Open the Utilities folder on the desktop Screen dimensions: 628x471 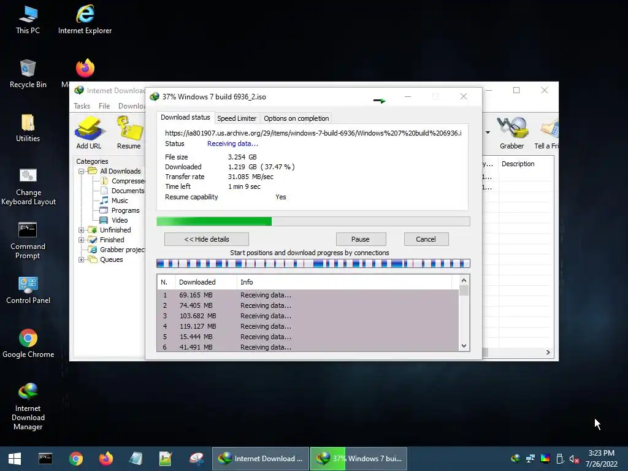(x=28, y=128)
